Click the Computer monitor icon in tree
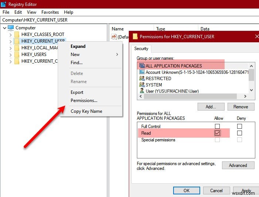This screenshot has height=197, width=259. click(11, 28)
